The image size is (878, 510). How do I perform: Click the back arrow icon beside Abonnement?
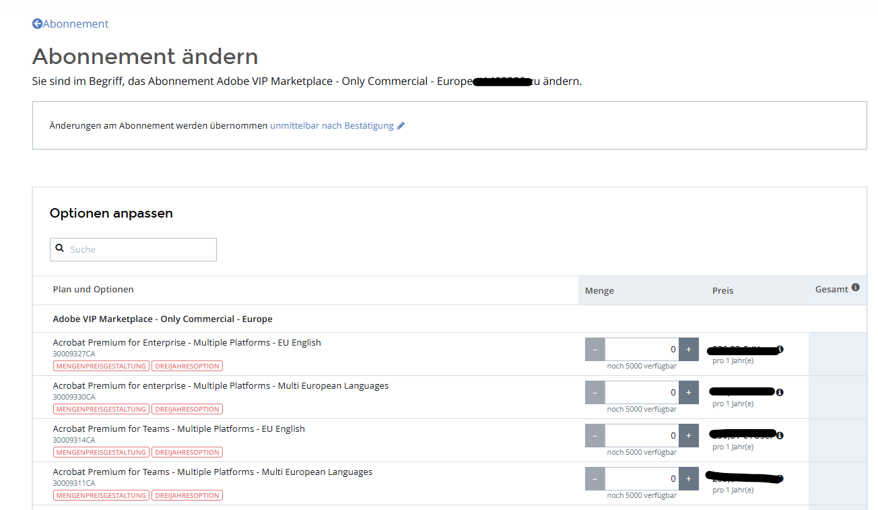pyautogui.click(x=37, y=24)
